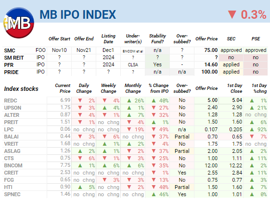Viewport: 270px width, 201px height.
Task: Click the CTS stock ticker
Action: [x=9, y=159]
